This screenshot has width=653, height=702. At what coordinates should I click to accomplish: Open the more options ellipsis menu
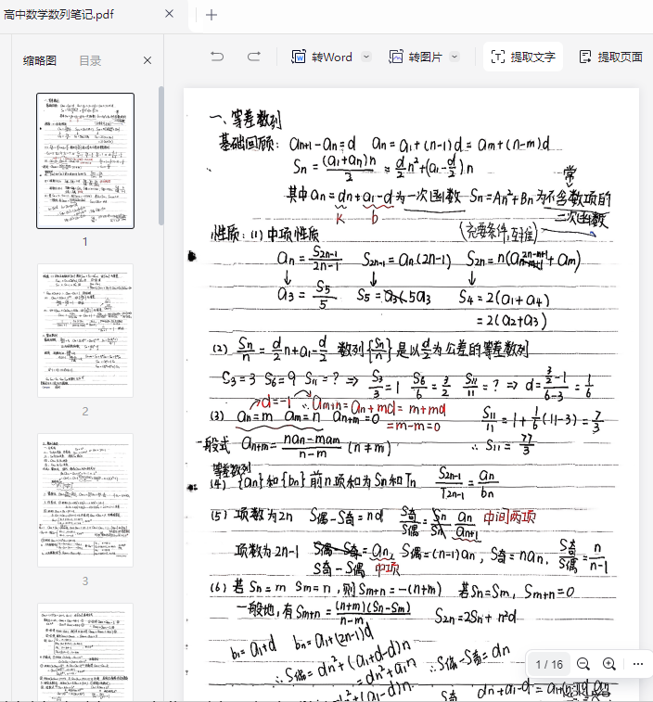pos(637,664)
